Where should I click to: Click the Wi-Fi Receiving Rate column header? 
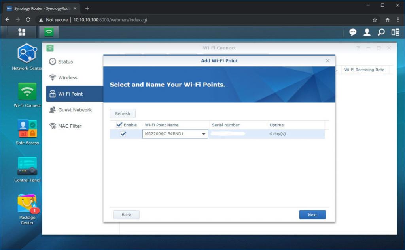(364, 70)
